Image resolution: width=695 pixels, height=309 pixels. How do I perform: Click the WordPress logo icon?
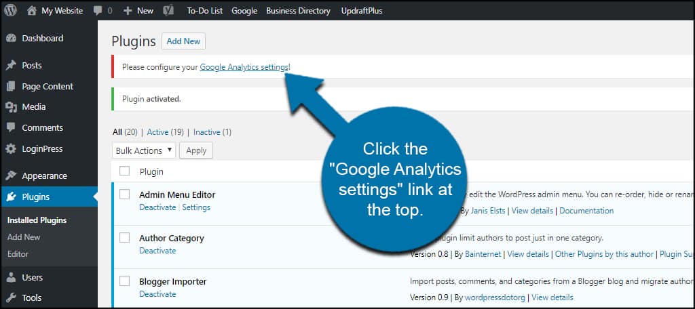(x=10, y=10)
